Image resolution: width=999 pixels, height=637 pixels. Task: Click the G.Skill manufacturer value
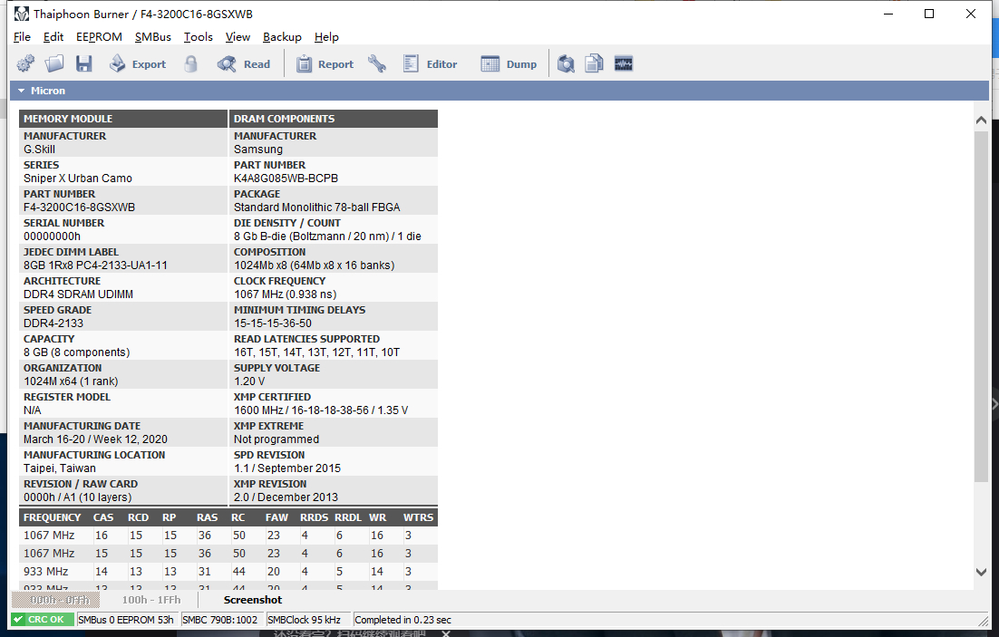pyautogui.click(x=40, y=150)
